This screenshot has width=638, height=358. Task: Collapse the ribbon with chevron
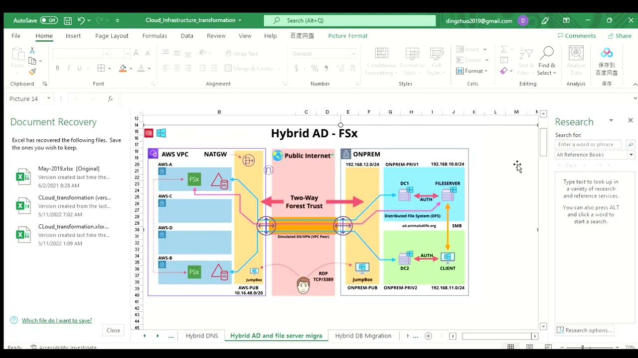pos(635,84)
